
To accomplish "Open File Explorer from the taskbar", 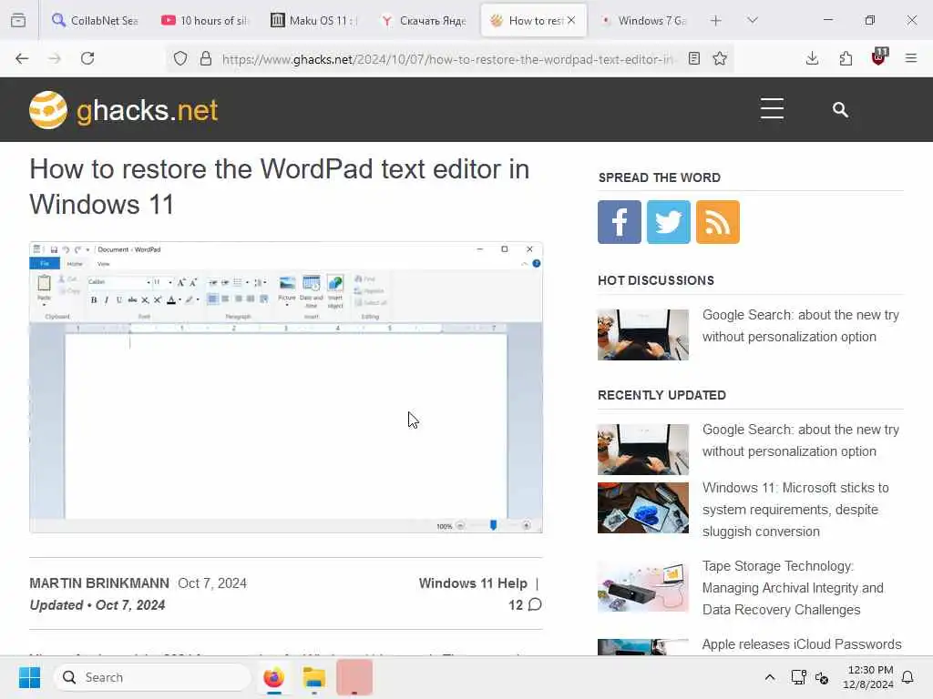I will [x=313, y=677].
